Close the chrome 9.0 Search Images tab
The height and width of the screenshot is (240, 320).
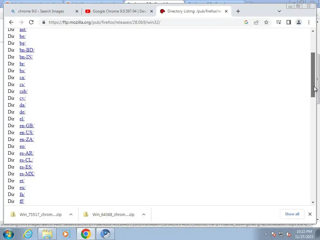pos(77,11)
